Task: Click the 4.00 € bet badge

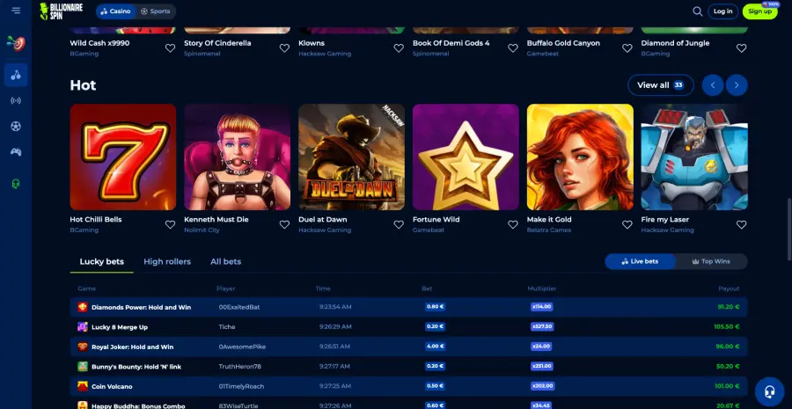Action: tap(435, 347)
